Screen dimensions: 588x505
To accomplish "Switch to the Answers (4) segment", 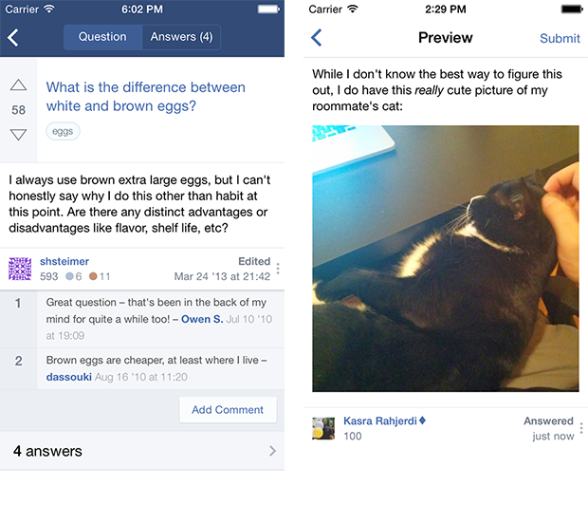I will click(181, 37).
